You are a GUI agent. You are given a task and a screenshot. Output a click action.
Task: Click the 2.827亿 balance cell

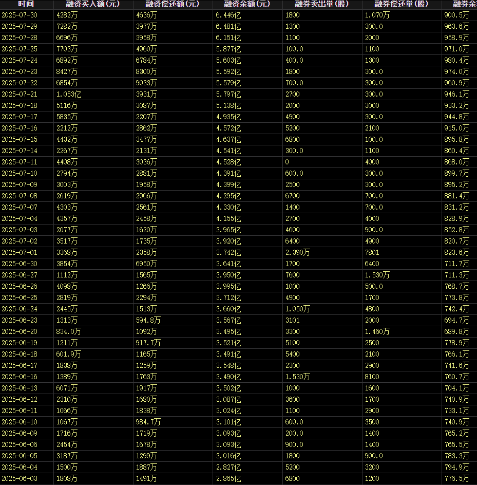(x=228, y=468)
